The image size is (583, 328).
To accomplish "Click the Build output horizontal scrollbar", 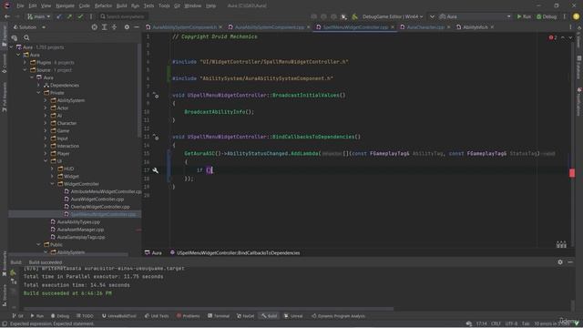I will [x=209, y=309].
